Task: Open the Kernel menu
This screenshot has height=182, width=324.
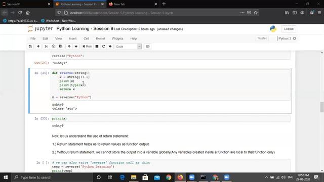Action: [x=100, y=38]
